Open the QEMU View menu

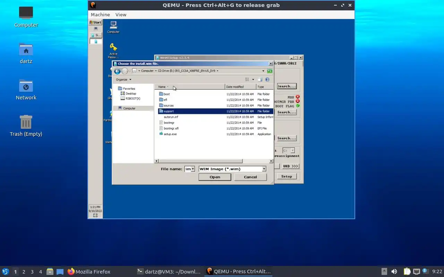tap(121, 15)
